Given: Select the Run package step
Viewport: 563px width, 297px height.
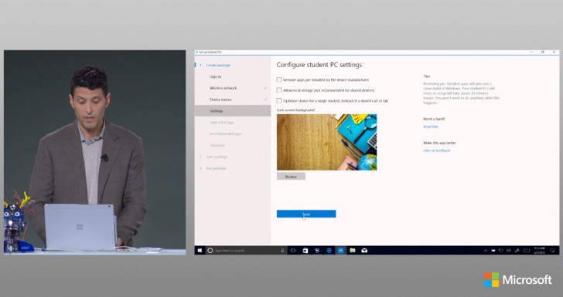Looking at the screenshot, I should [x=217, y=168].
